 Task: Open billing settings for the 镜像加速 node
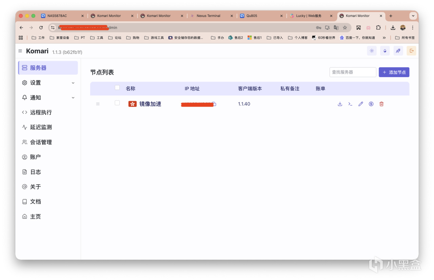click(371, 104)
